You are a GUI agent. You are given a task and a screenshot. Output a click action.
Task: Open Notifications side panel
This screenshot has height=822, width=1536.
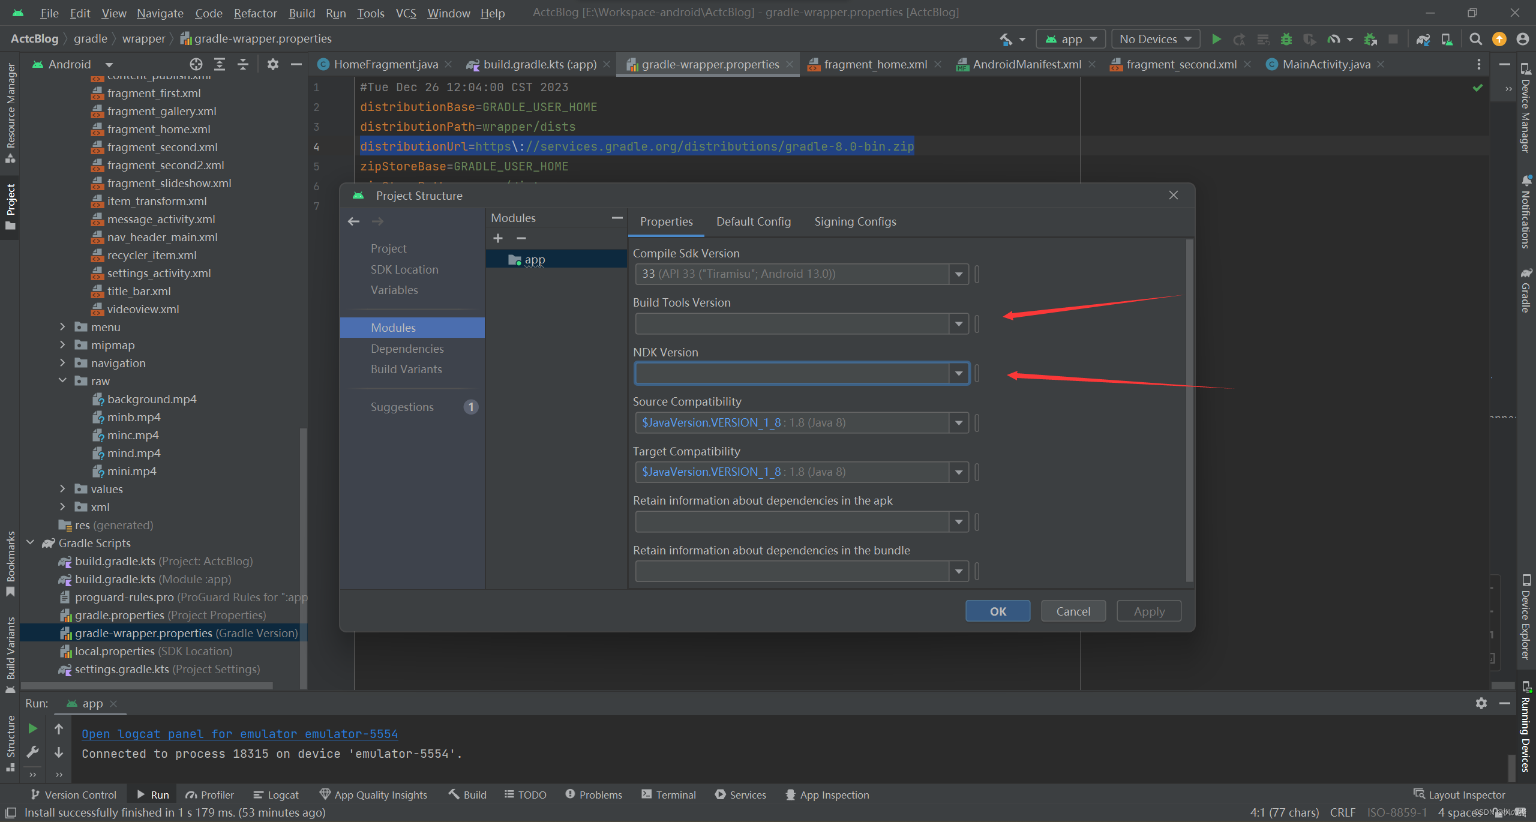click(x=1525, y=212)
